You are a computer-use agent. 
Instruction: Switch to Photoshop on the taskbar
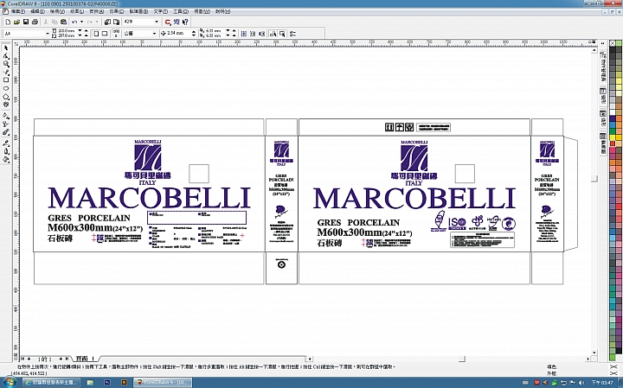[107, 383]
